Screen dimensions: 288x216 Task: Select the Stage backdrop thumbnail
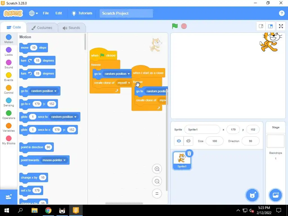tap(276, 141)
